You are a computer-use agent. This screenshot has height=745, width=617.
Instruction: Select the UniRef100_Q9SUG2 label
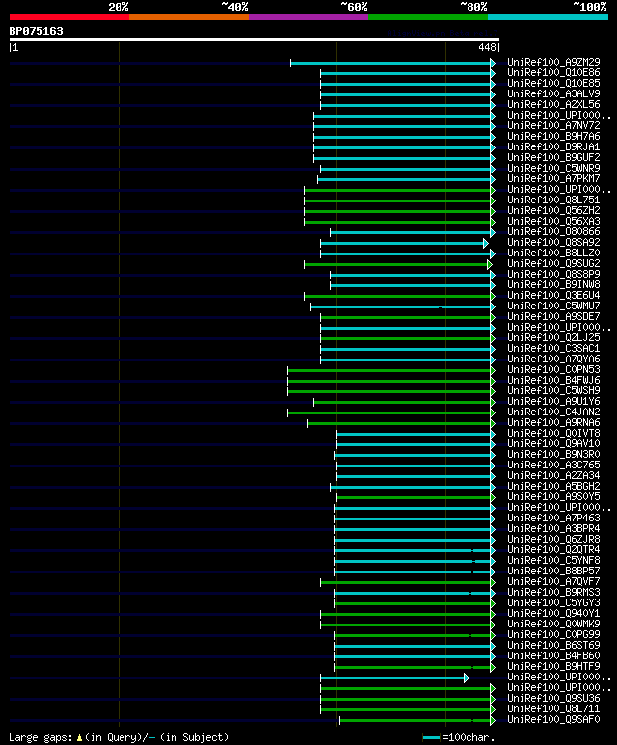coord(553,264)
